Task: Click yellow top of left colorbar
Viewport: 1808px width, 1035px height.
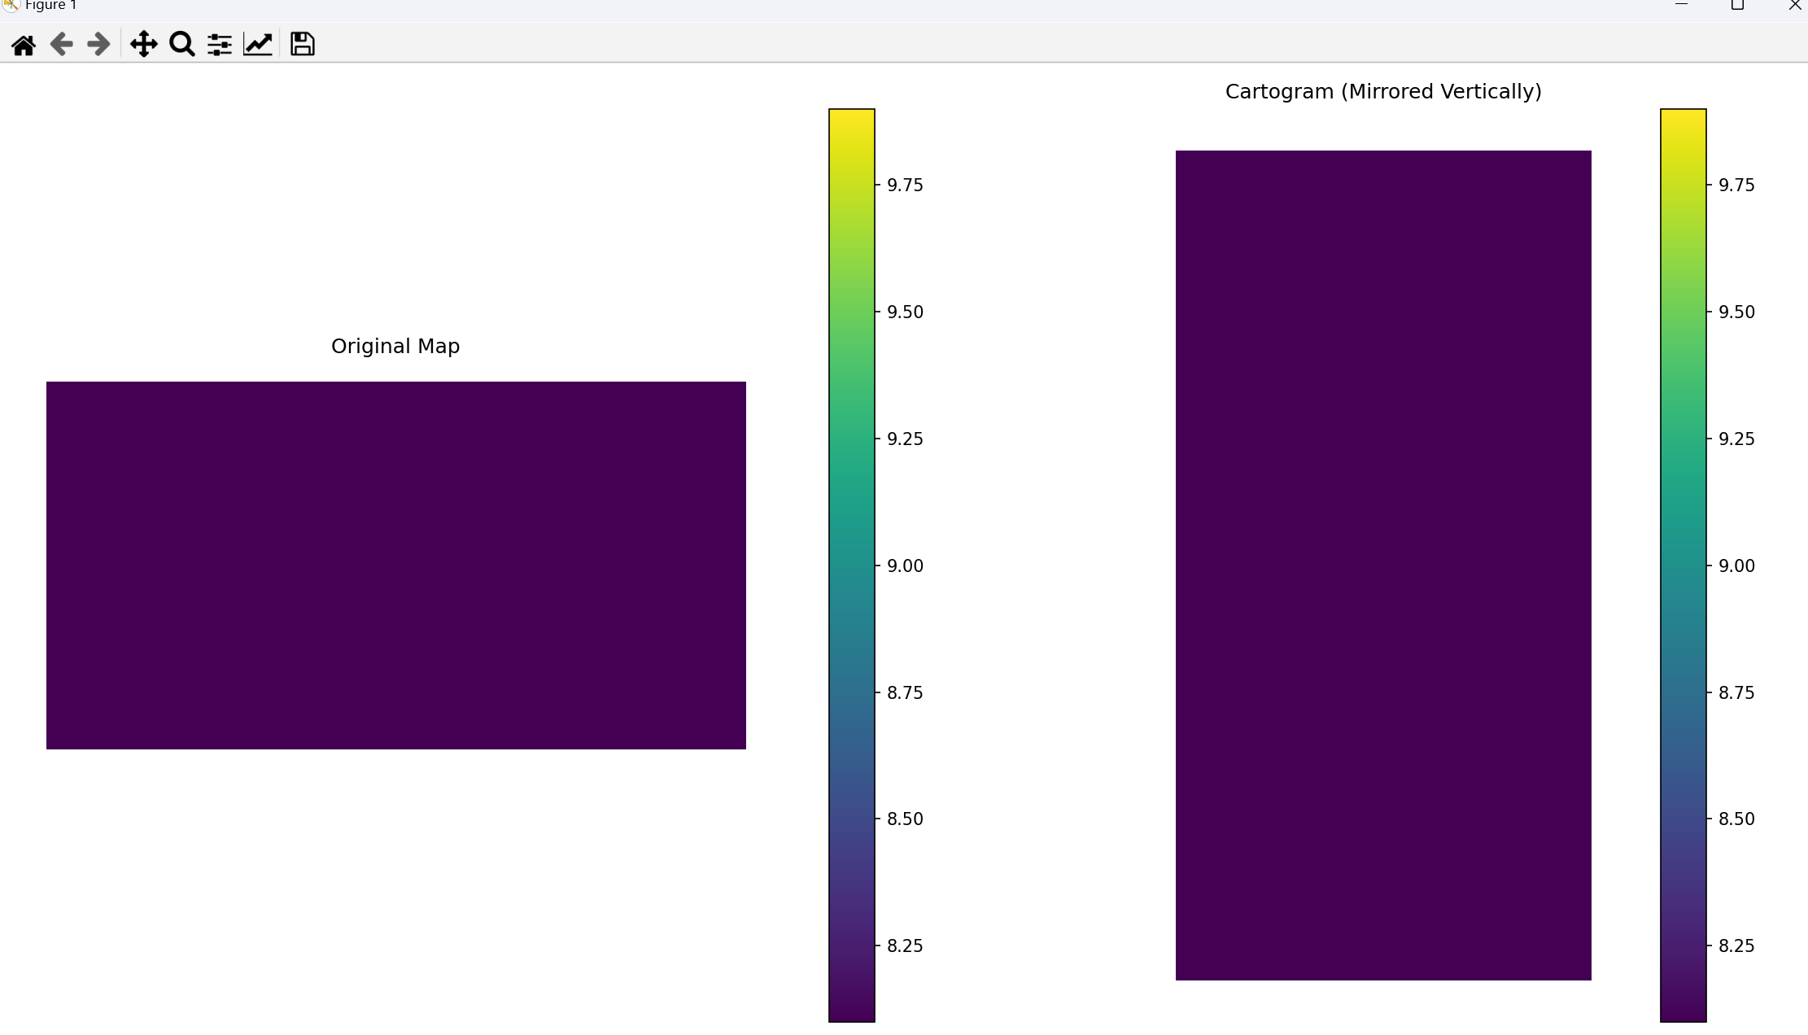Action: point(851,122)
